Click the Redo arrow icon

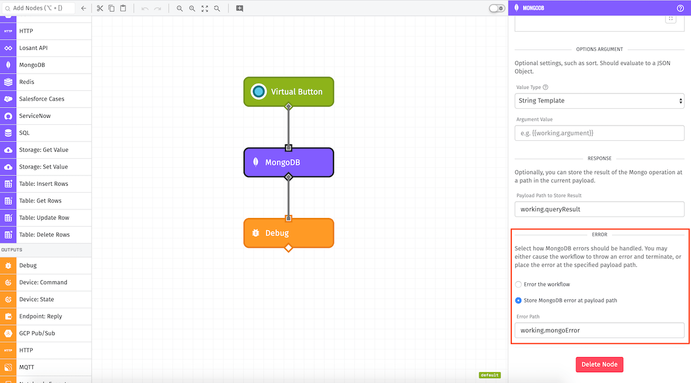(x=157, y=9)
